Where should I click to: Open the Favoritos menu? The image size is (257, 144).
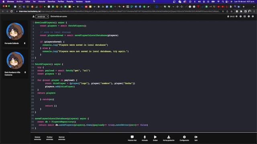click(51, 2)
